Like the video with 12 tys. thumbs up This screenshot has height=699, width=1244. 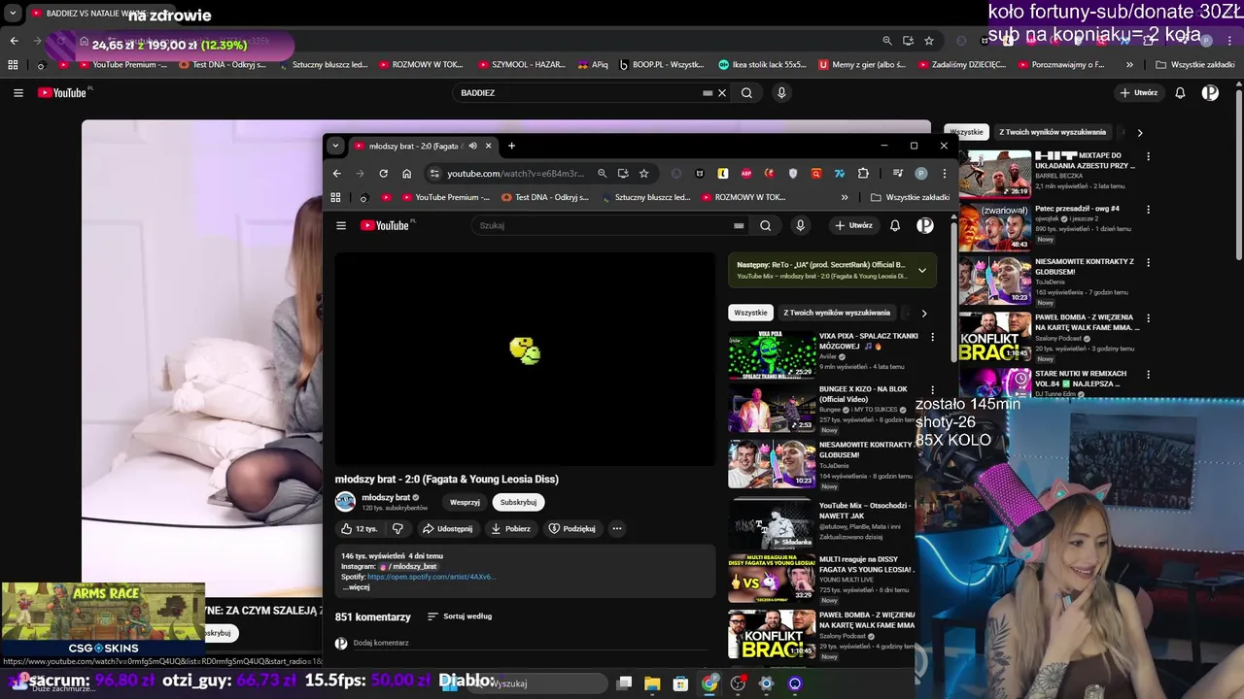pos(359,529)
